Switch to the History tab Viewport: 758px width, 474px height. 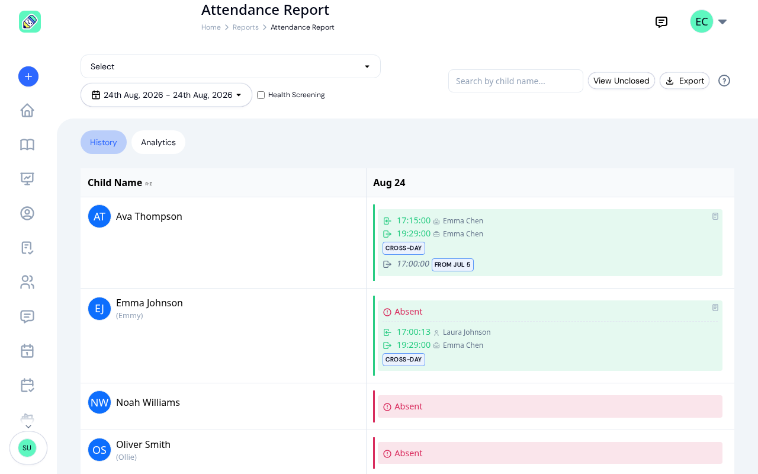pos(104,142)
